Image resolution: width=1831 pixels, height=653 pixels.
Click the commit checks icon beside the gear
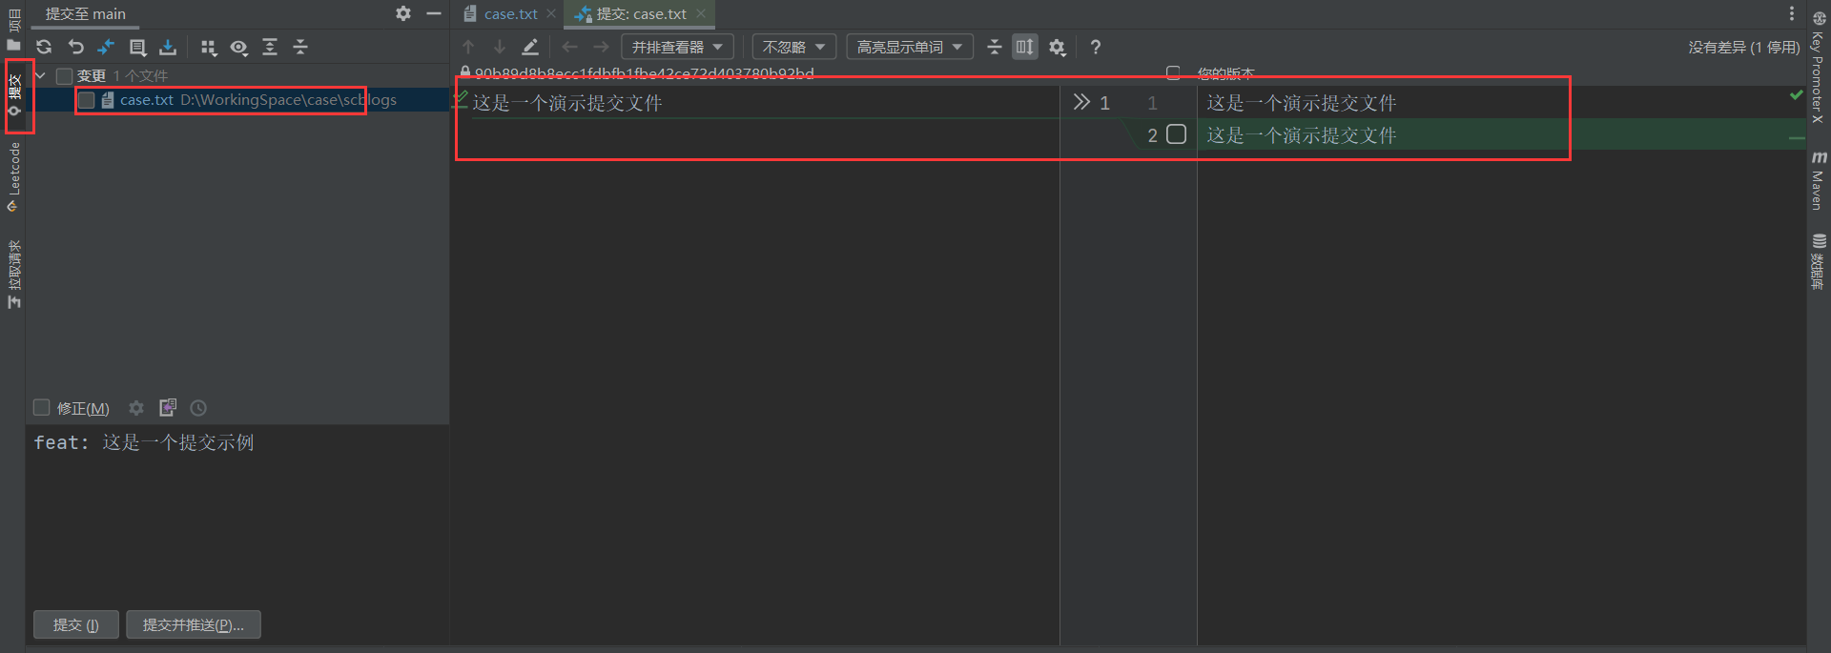click(x=168, y=408)
